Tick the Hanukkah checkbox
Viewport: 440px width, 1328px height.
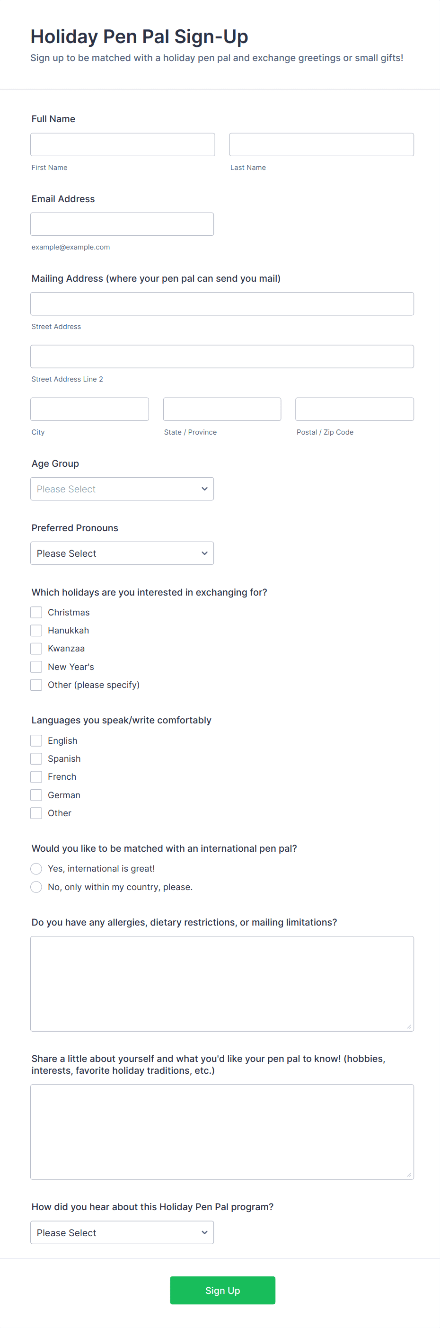click(36, 630)
